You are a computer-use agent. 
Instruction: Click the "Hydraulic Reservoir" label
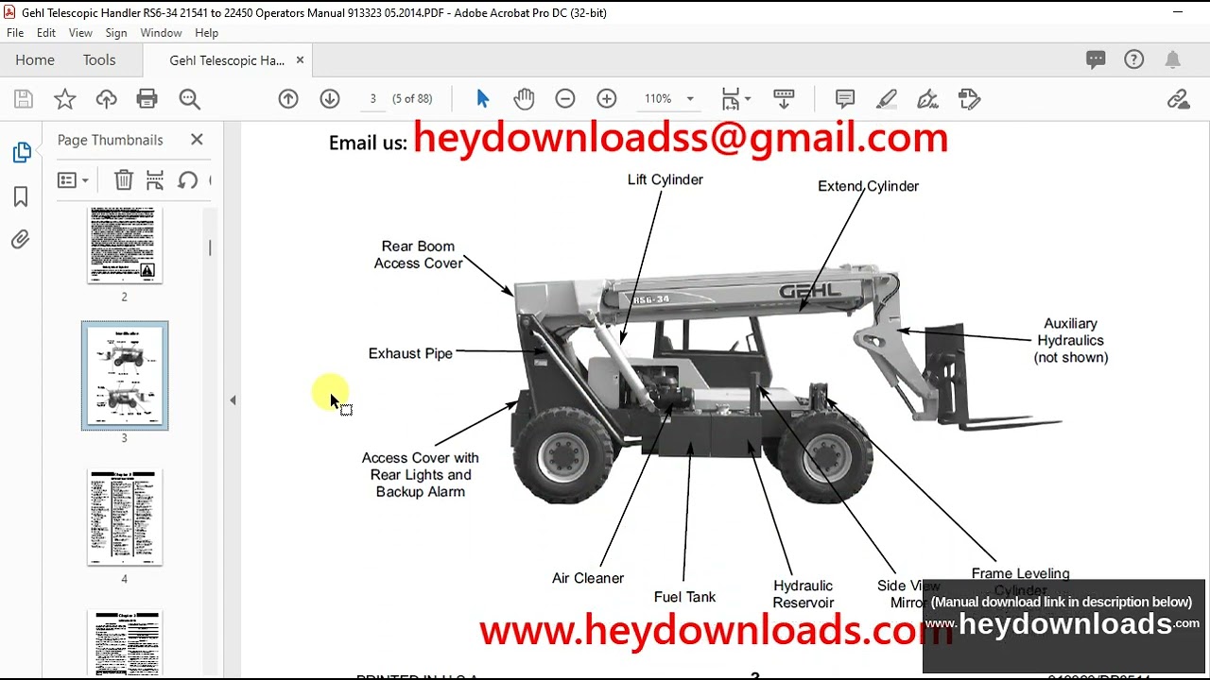pos(804,594)
